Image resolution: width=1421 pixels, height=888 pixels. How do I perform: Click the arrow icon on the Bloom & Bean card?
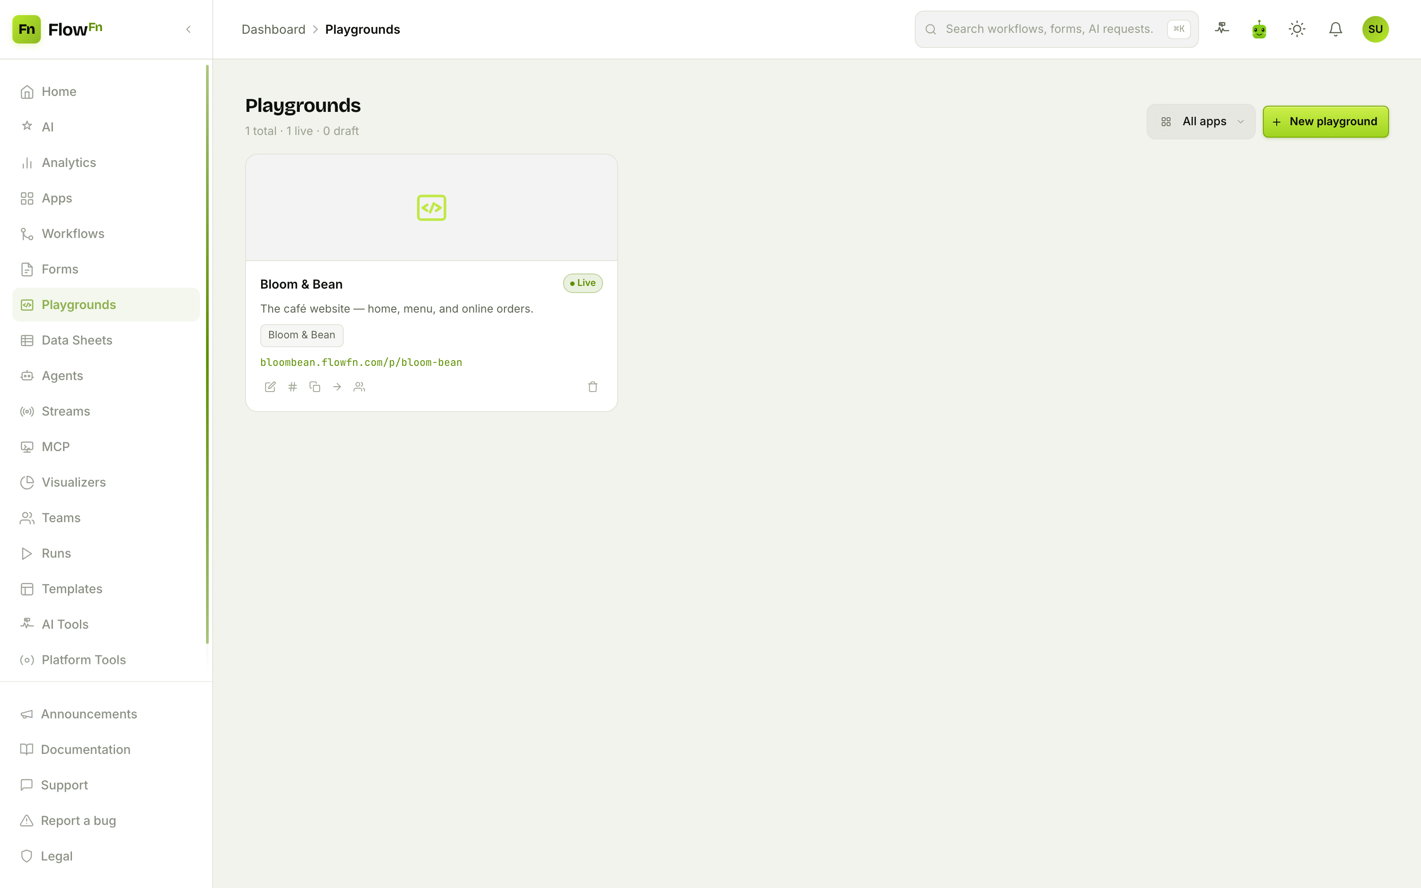click(337, 386)
